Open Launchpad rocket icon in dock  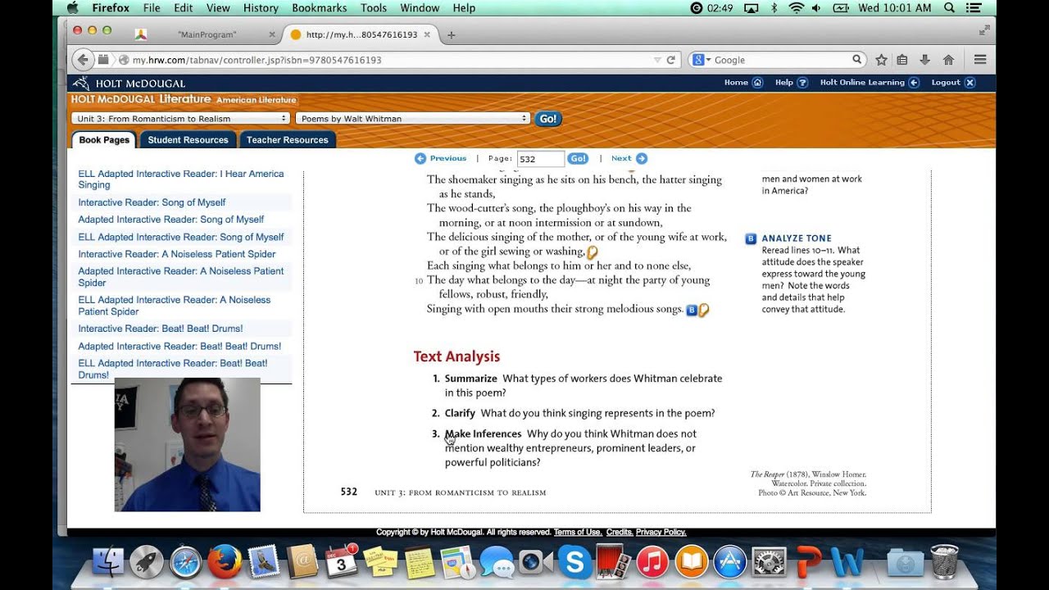147,562
